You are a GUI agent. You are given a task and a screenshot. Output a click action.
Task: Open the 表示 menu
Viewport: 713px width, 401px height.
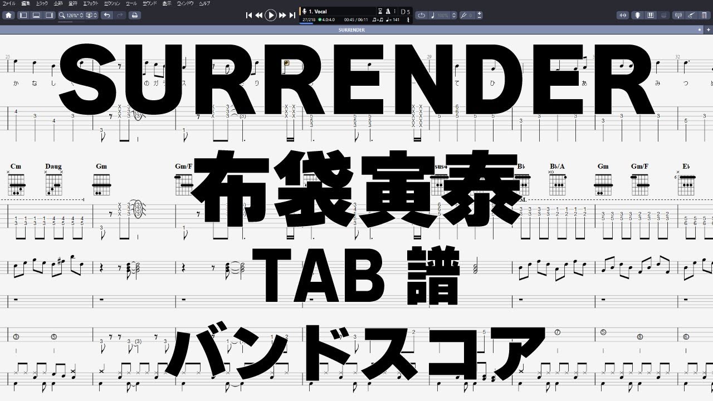[x=167, y=3]
